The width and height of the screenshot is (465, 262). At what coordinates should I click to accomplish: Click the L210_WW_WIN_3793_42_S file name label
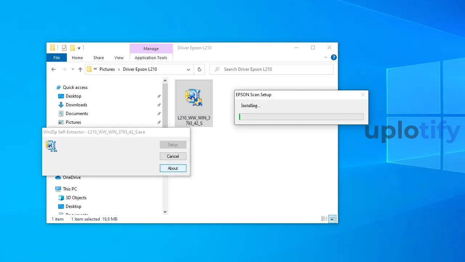tap(194, 120)
